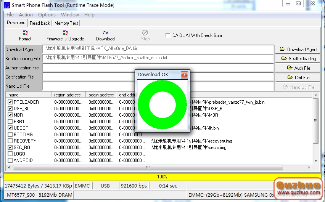Switch to the Read back tab

pyautogui.click(x=40, y=23)
